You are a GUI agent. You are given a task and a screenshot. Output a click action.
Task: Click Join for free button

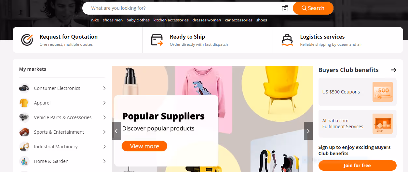(357, 166)
